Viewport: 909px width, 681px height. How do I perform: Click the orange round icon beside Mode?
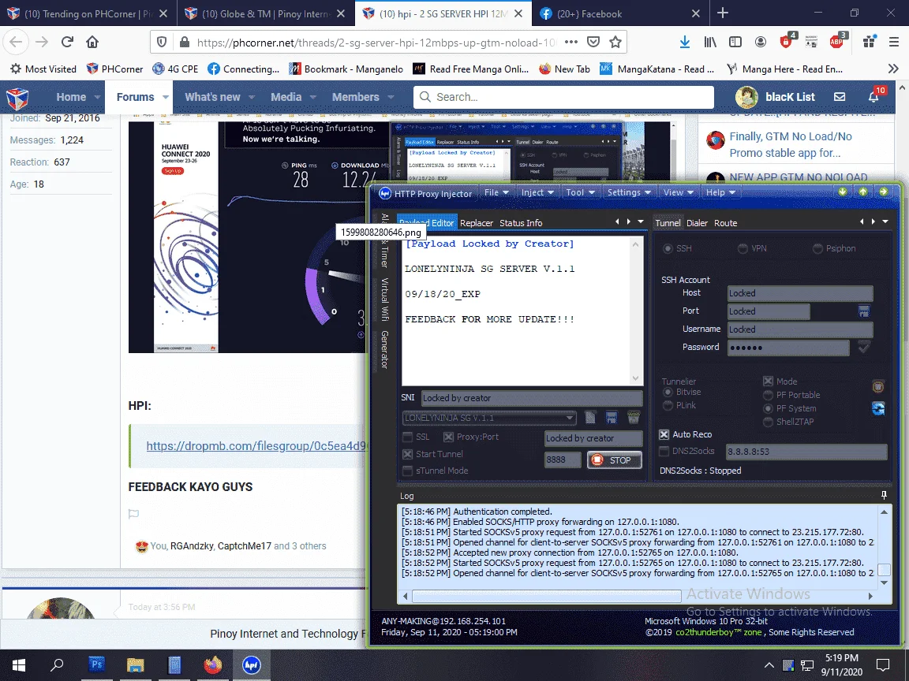click(x=878, y=386)
